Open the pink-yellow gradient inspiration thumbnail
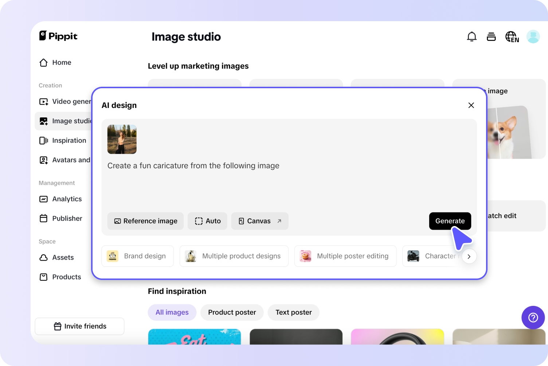The height and width of the screenshot is (366, 548). point(398,337)
